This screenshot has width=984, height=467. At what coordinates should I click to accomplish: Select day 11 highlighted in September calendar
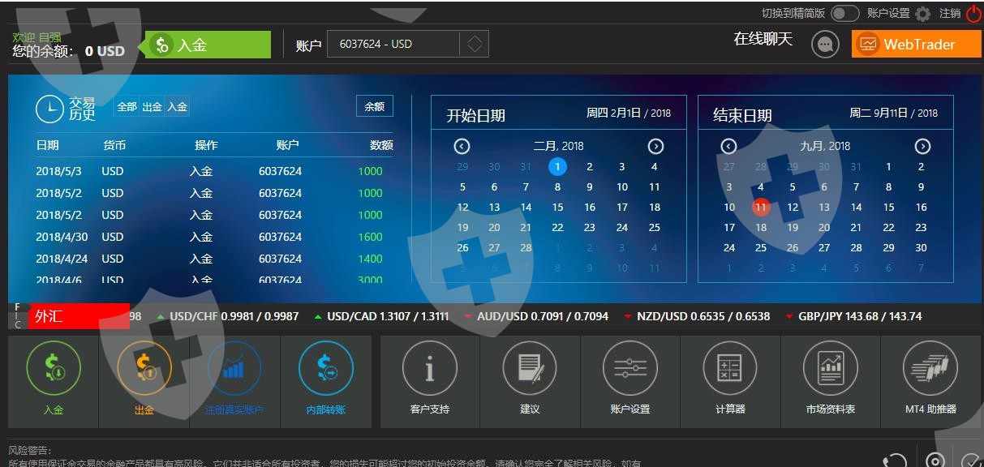tap(760, 207)
